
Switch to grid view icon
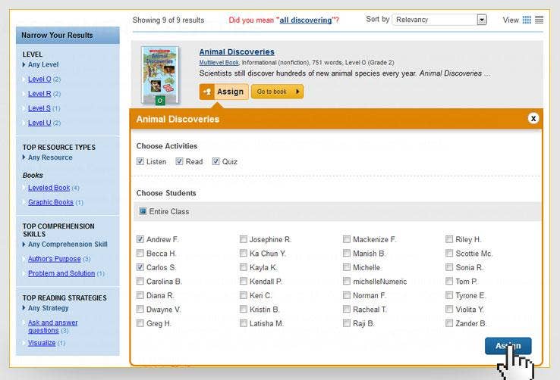click(527, 20)
